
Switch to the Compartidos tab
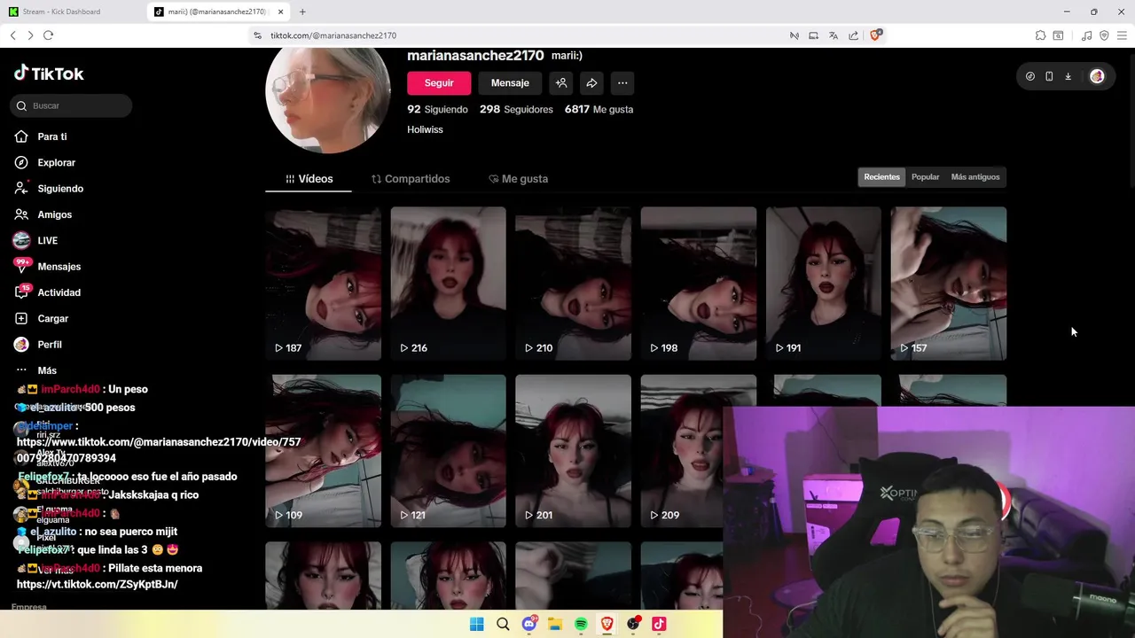[411, 179]
